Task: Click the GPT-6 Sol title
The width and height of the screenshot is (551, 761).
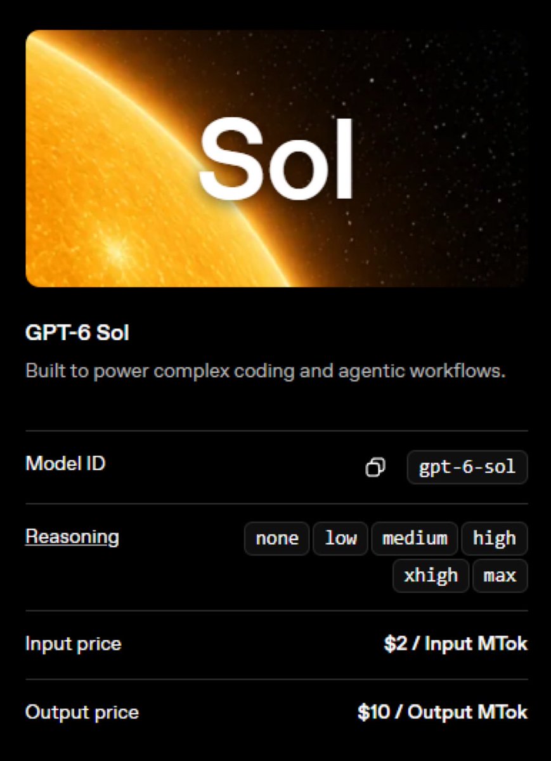Action: (77, 333)
